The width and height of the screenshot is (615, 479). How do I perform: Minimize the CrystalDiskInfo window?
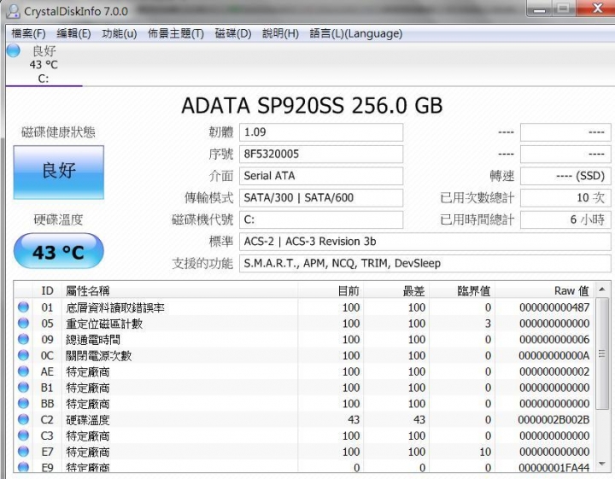click(540, 9)
